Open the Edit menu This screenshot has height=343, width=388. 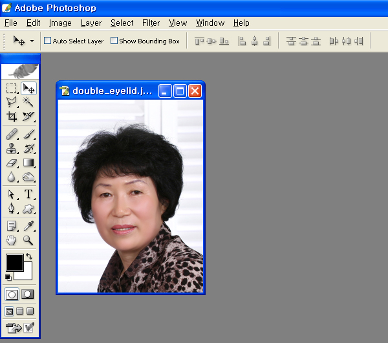(x=33, y=23)
